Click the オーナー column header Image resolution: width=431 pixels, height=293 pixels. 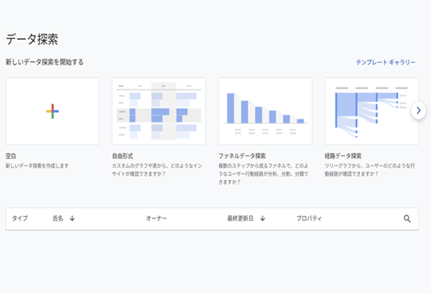coord(157,218)
